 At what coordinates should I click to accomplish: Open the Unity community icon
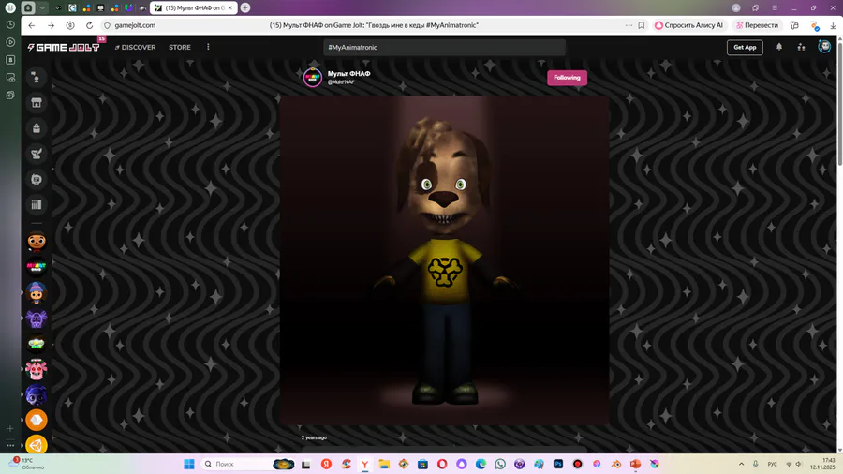36,445
